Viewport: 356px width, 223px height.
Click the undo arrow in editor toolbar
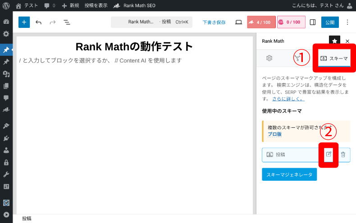pyautogui.click(x=38, y=22)
